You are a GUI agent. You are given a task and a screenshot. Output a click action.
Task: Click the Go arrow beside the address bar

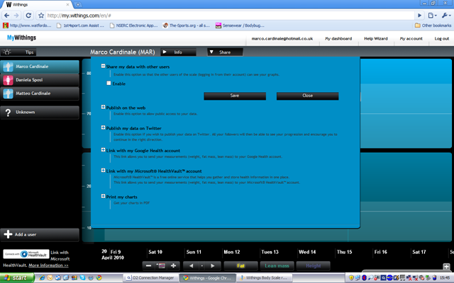point(419,16)
